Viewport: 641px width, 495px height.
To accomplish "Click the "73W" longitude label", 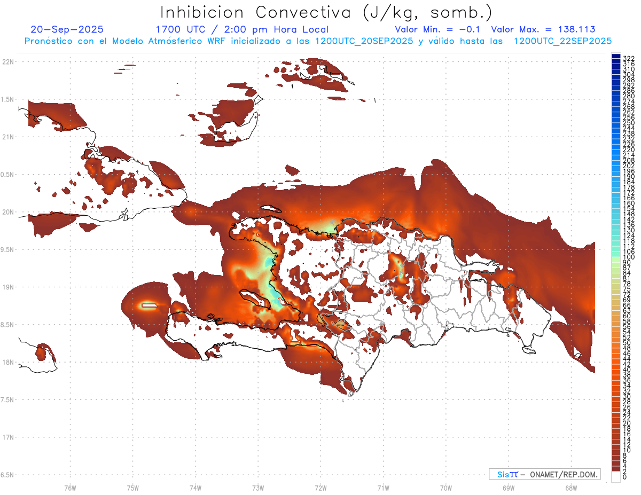I will click(258, 488).
